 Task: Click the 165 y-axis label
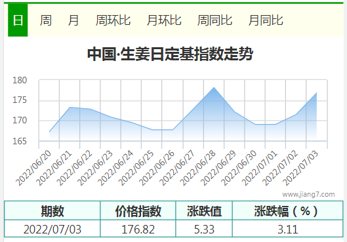point(20,141)
